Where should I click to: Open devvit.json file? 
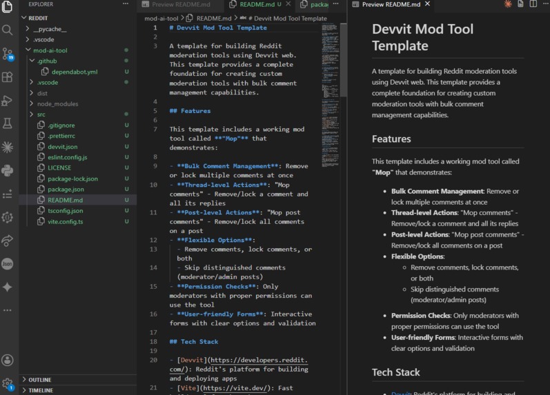62,147
